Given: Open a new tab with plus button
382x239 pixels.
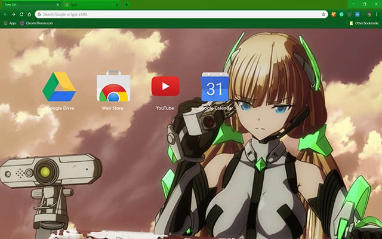Looking at the screenshot, I should (126, 5).
